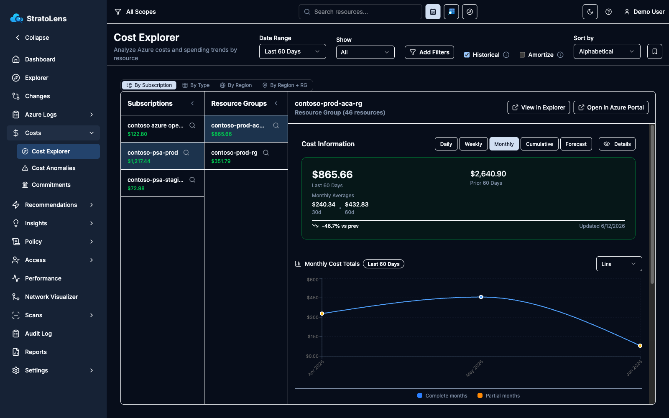The height and width of the screenshot is (418, 669).
Task: Click the May 2026 data point on chart
Action: [481, 297]
